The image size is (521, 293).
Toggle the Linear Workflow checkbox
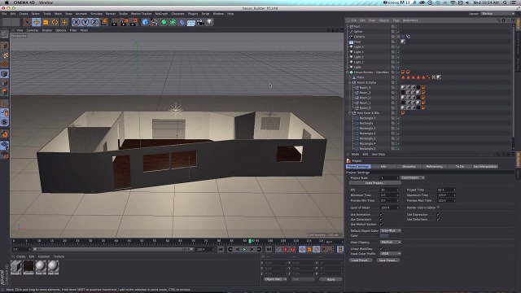(381, 249)
